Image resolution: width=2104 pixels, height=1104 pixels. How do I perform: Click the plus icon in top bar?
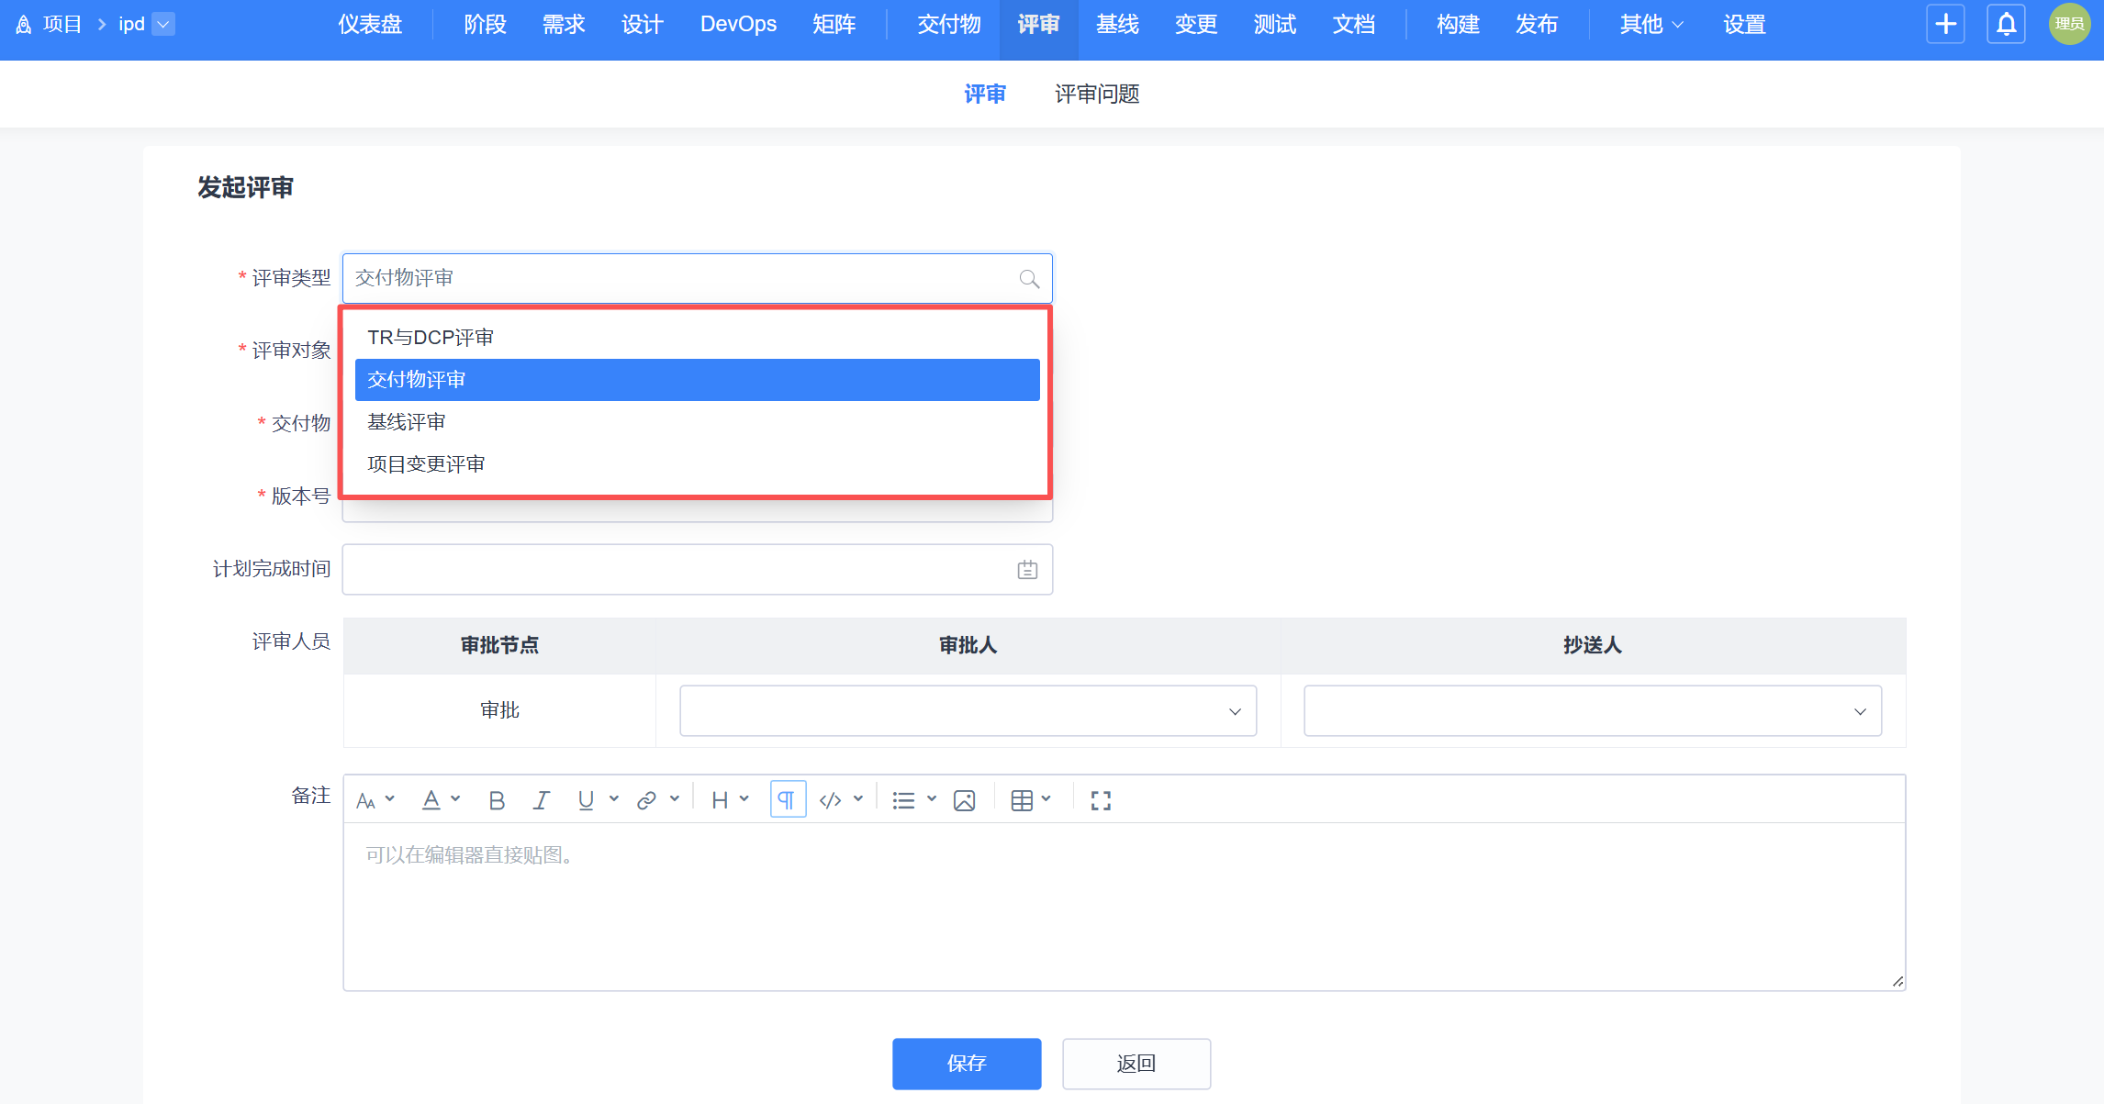tap(1945, 24)
